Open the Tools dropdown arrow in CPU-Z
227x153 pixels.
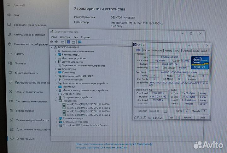[178, 117]
